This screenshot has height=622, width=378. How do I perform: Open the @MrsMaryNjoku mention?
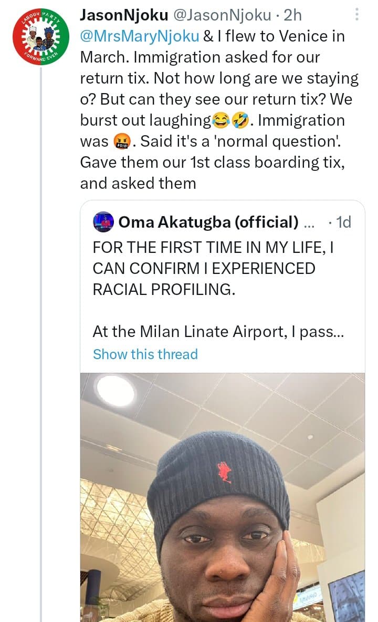(139, 36)
